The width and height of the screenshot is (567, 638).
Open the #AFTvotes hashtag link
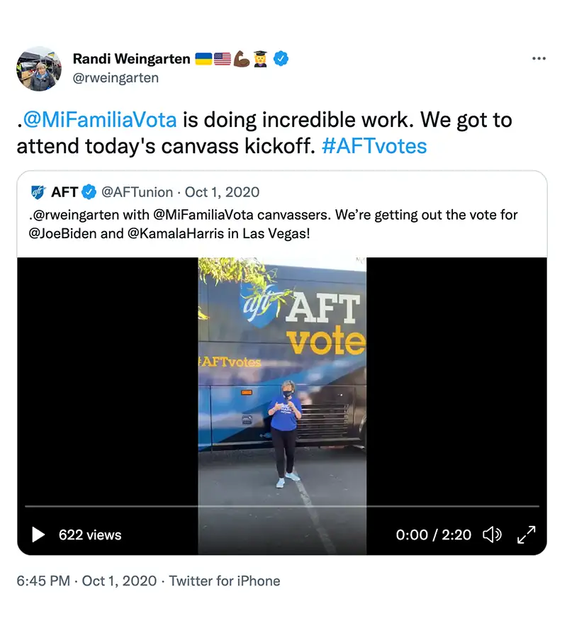coord(374,146)
